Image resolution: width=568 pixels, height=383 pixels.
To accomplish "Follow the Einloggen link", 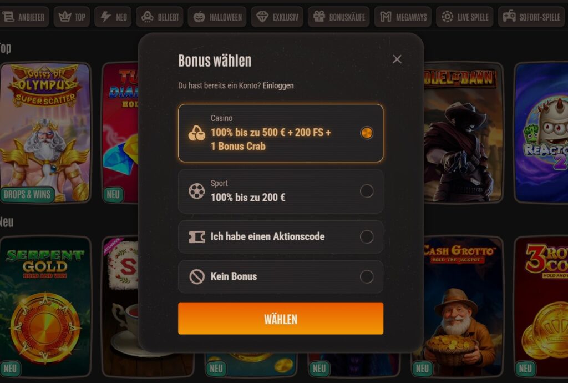I will point(278,86).
